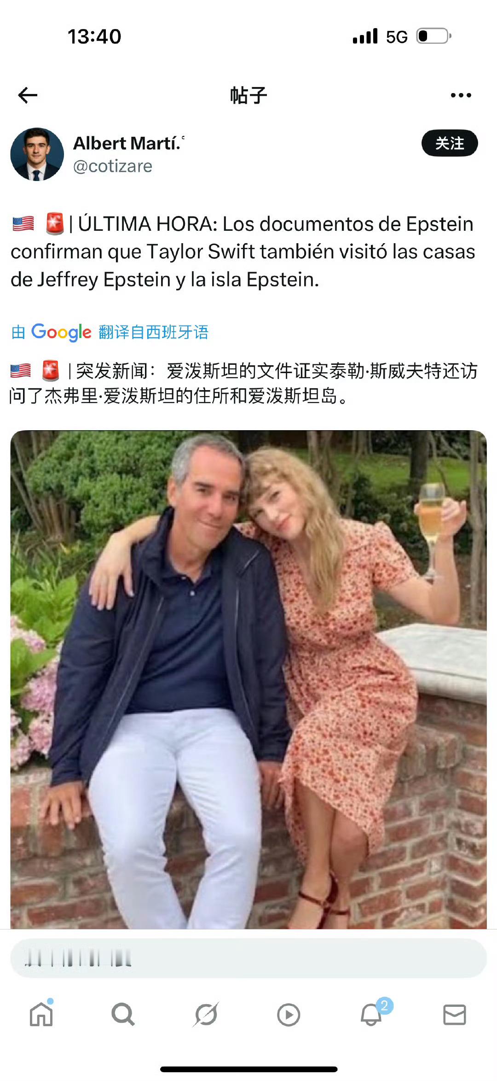Tap the original Spanish post text
This screenshot has width=497, height=1081.
[x=243, y=251]
